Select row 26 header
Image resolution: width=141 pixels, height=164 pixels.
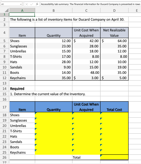click(x=4, y=157)
